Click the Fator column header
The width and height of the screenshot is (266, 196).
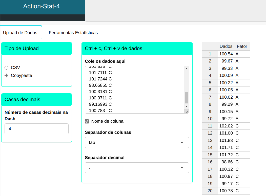tap(242, 46)
